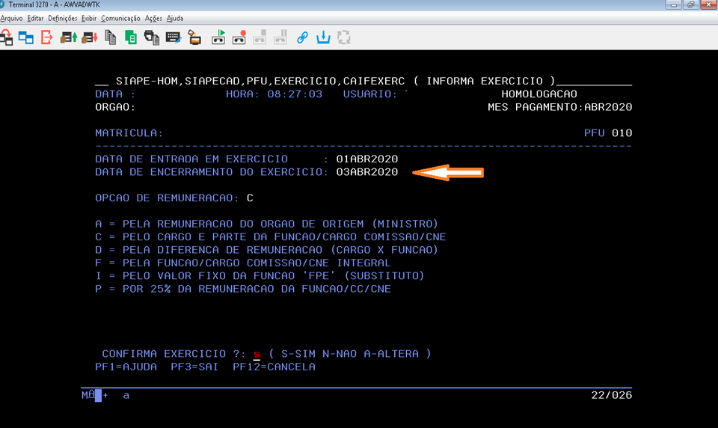Open the Arquivo menu

[x=11, y=18]
